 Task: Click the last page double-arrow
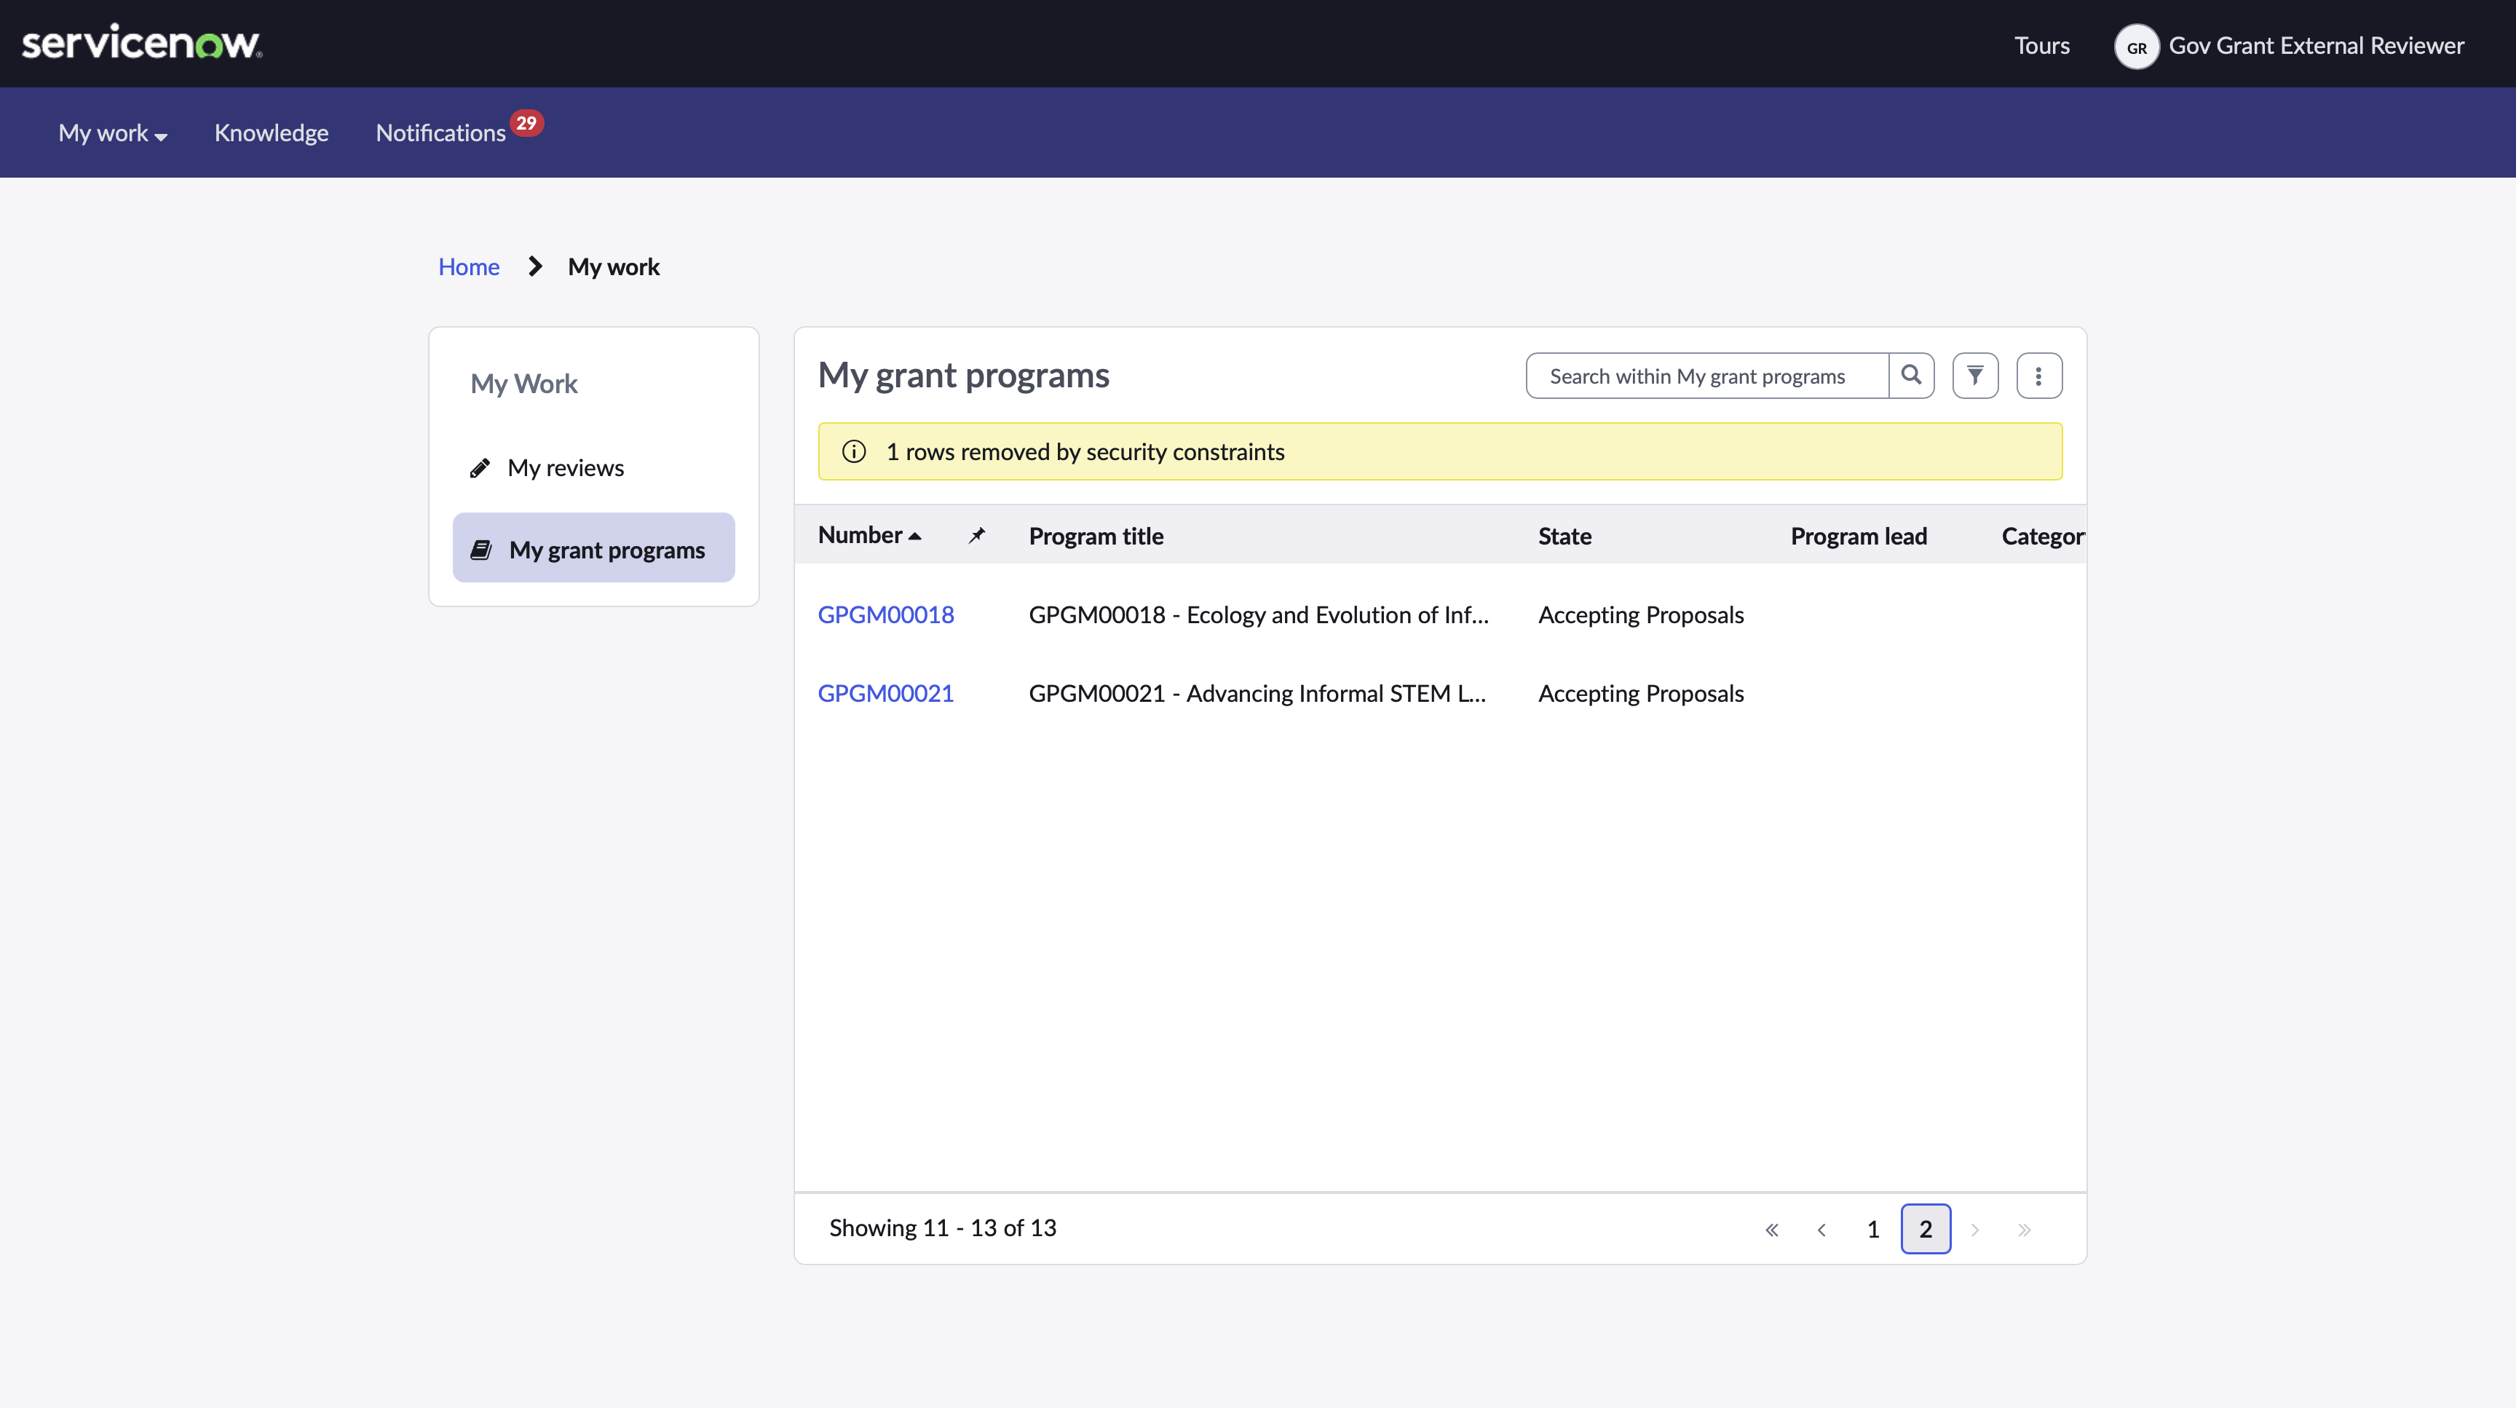(x=2024, y=1230)
